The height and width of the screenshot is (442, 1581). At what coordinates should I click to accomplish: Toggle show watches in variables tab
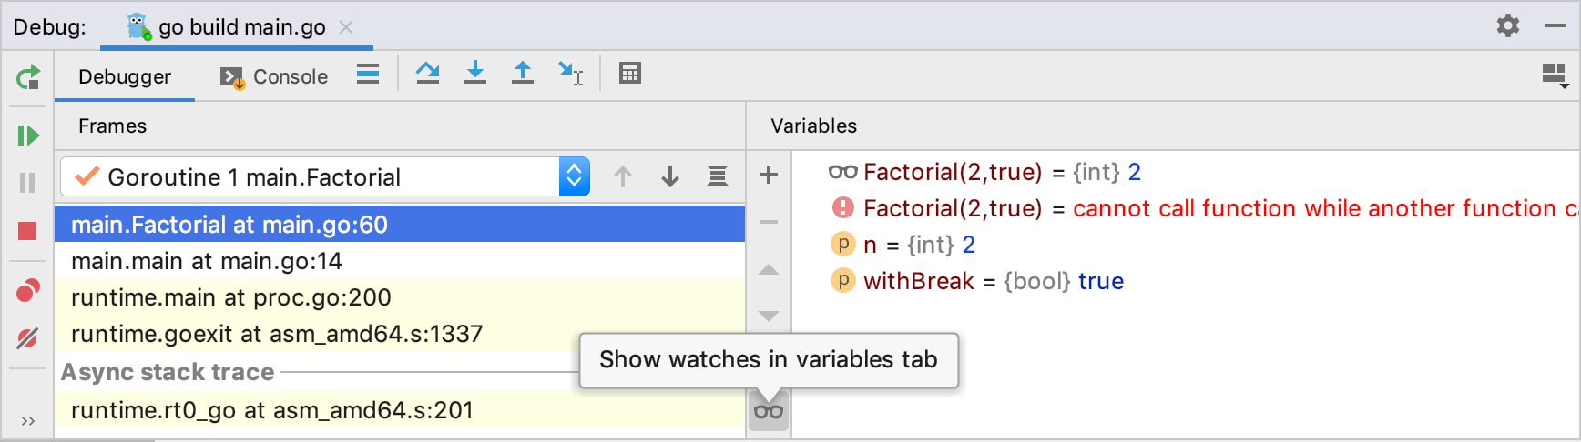click(x=769, y=412)
